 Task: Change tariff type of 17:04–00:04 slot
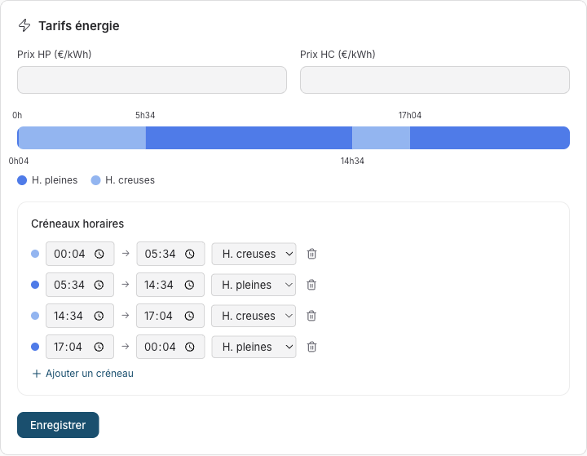[254, 347]
